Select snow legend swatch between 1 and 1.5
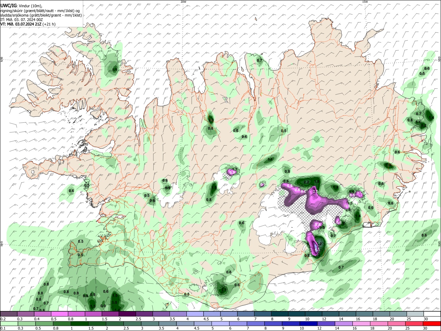This screenshot has width=441, height=331. [93, 314]
